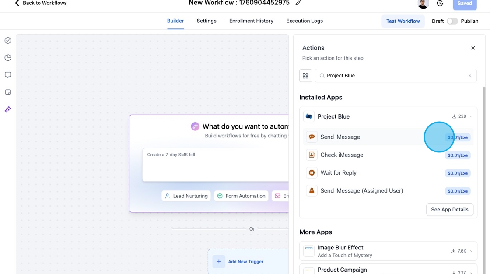Image resolution: width=490 pixels, height=274 pixels.
Task: Click the See App Details button
Action: pos(450,209)
